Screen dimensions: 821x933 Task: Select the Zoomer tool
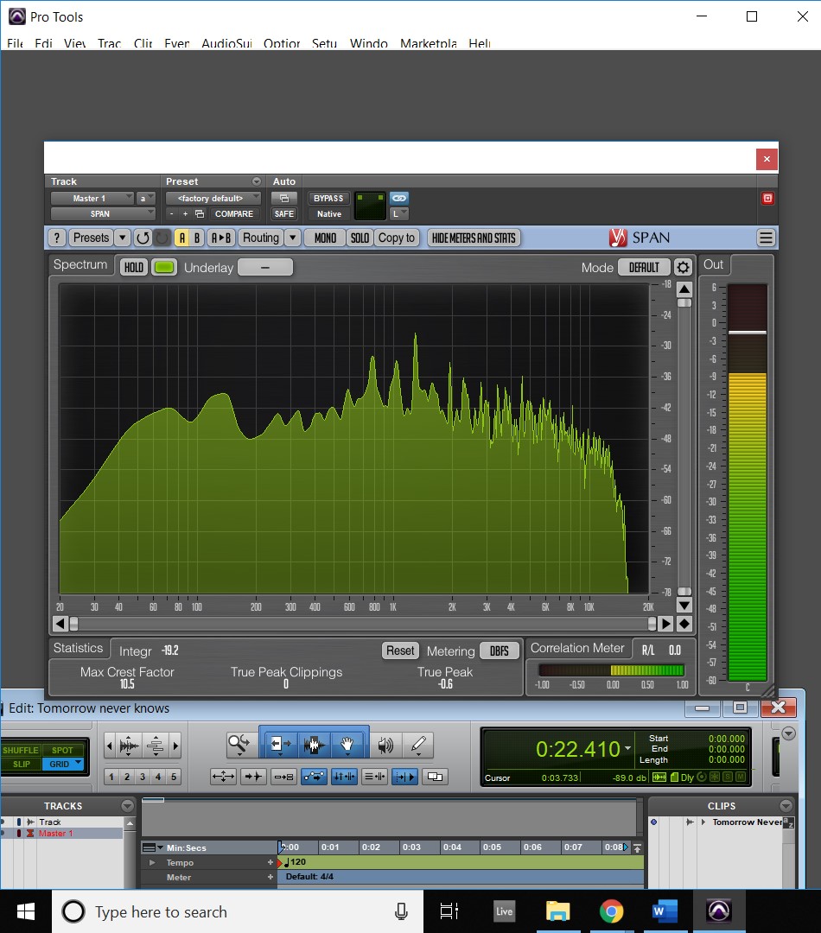[x=239, y=744]
